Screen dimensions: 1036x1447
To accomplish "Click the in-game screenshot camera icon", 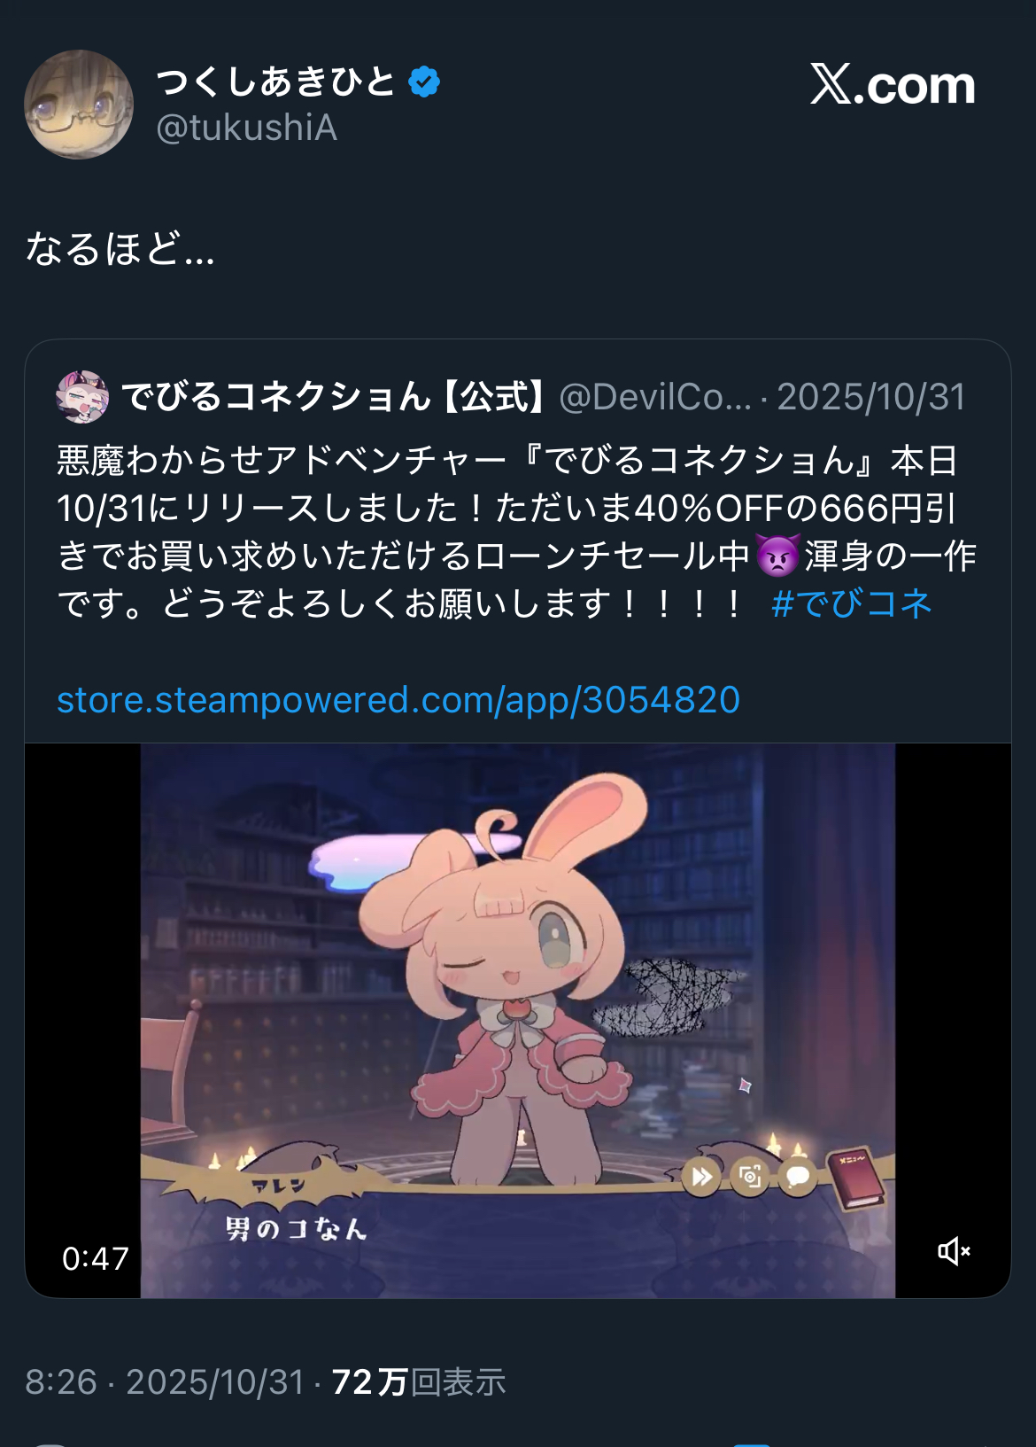I will tap(750, 1177).
